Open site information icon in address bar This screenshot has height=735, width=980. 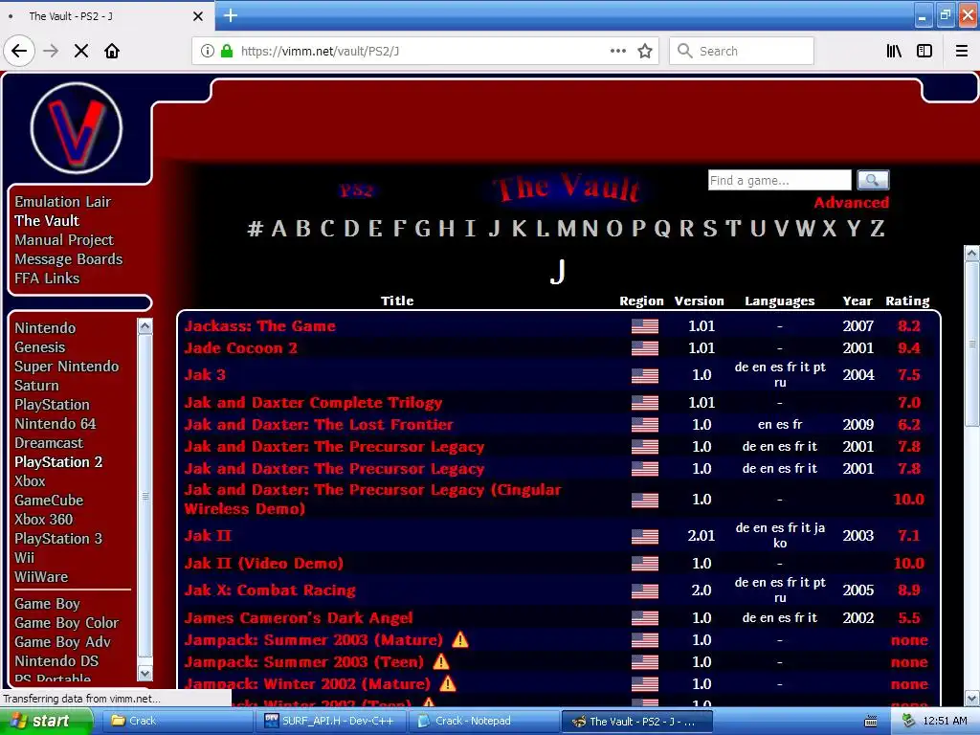(x=207, y=51)
